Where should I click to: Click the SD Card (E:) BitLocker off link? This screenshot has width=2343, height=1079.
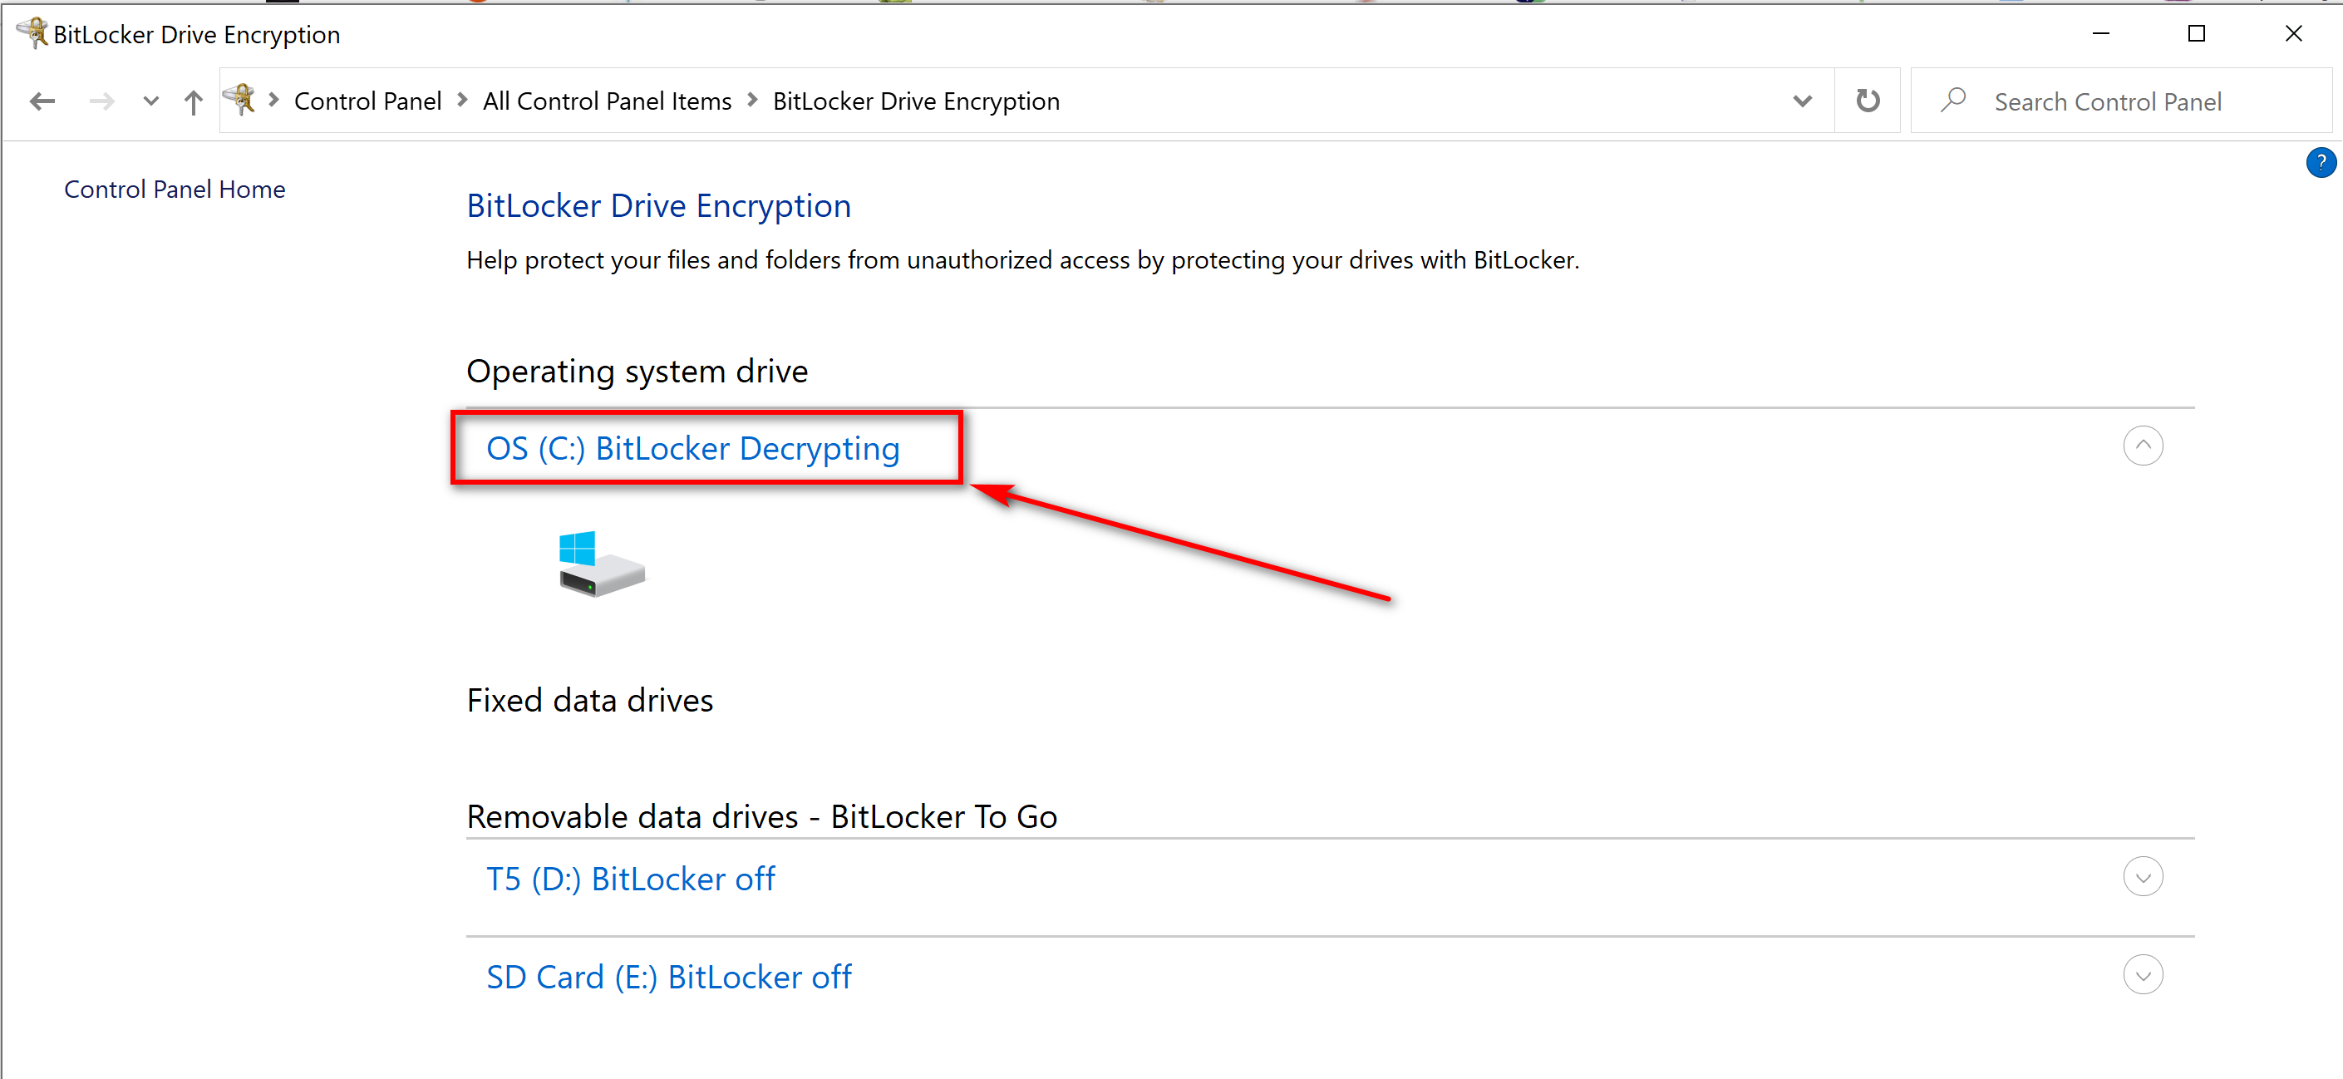[x=668, y=977]
